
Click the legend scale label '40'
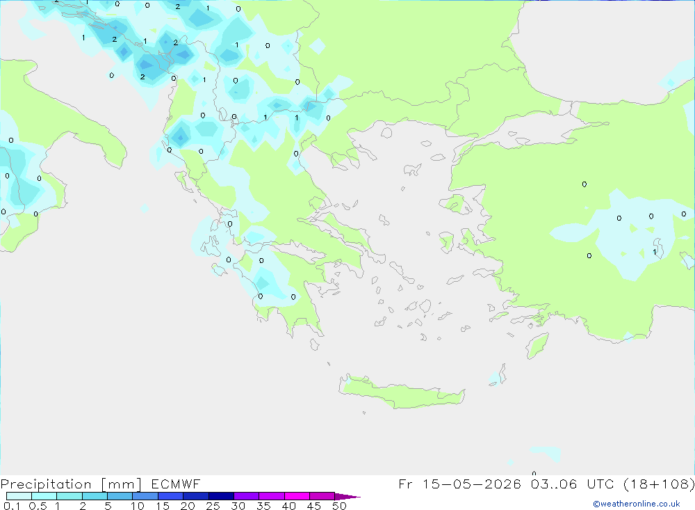click(x=289, y=506)
